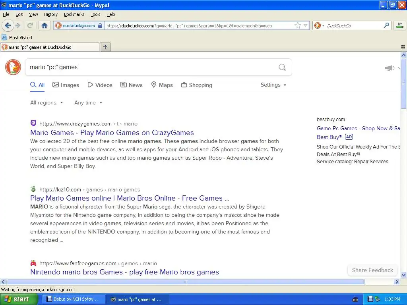This screenshot has height=305, width=407.
Task: Open the Most Visited bookmarks folder
Action: (17, 38)
